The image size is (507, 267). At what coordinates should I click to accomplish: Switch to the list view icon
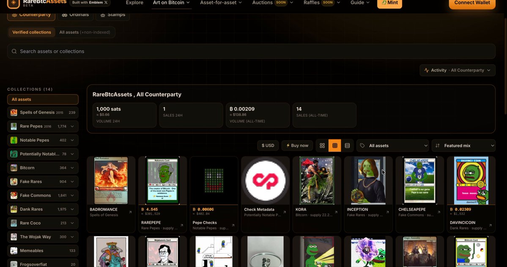[x=347, y=146]
